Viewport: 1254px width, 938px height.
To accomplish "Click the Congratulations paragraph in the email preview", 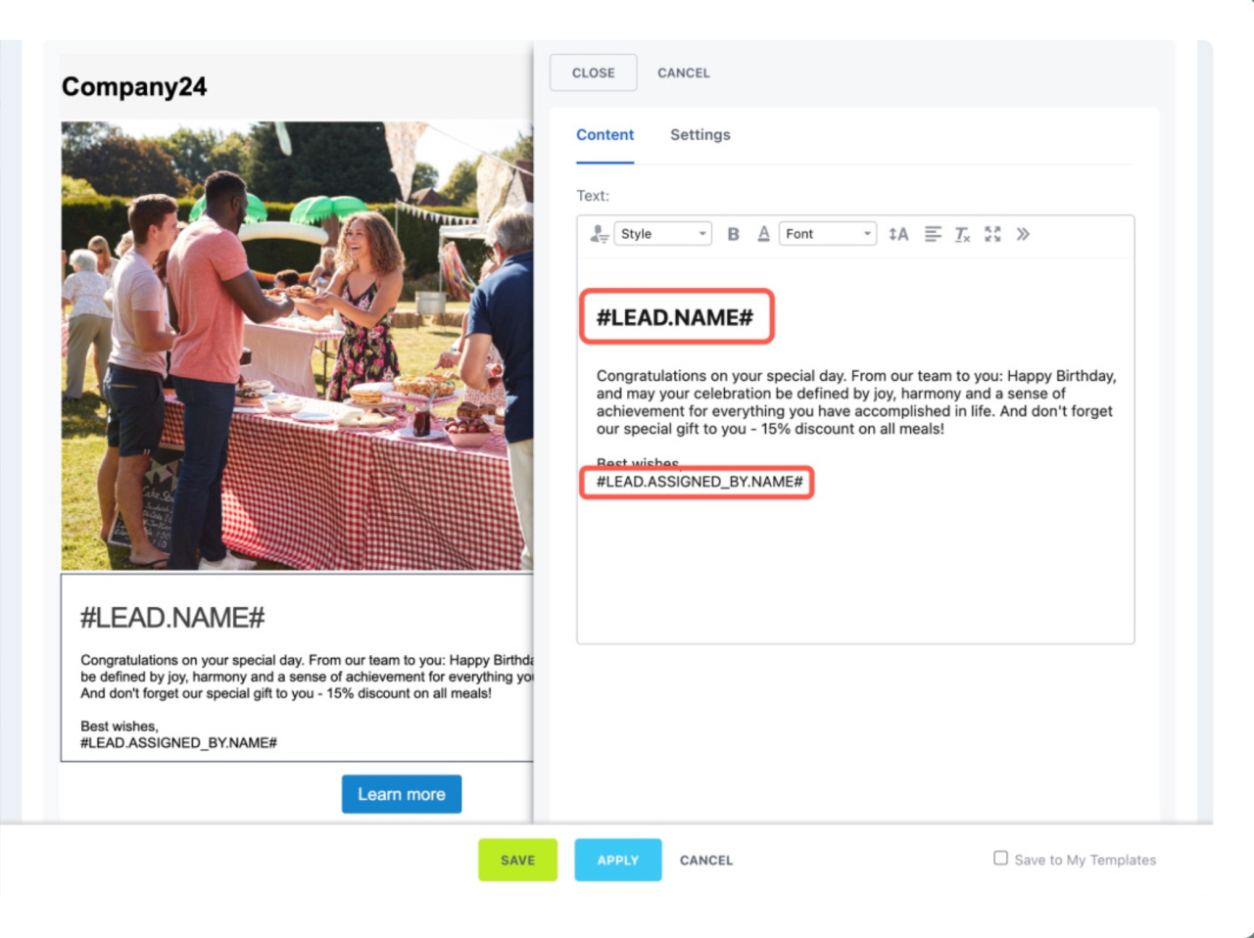I will (307, 677).
